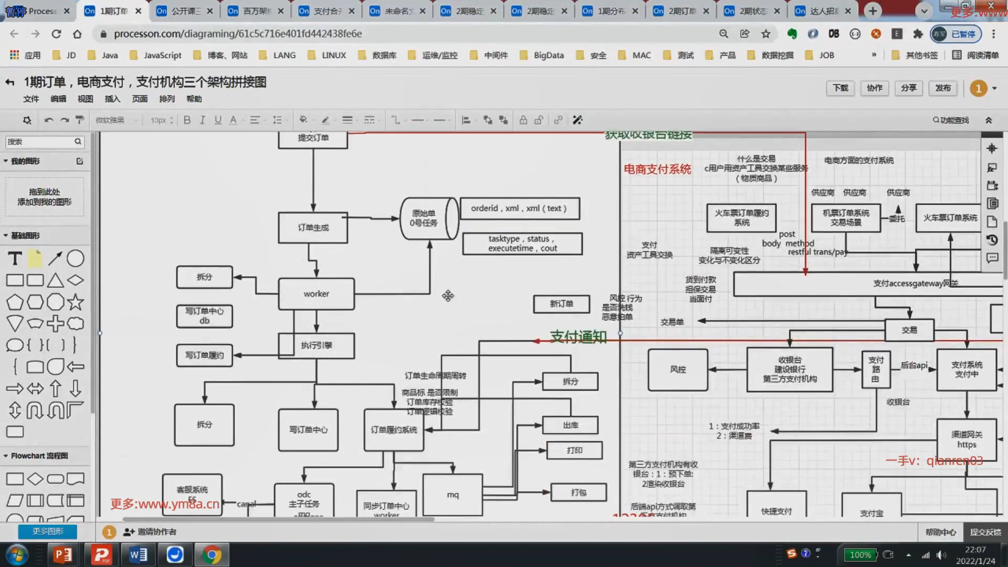Toggle underline formatting

pos(217,120)
